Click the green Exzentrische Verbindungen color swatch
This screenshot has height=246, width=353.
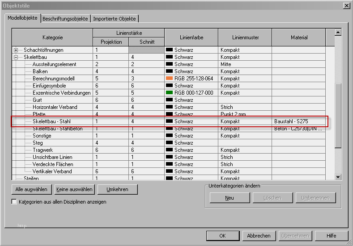[x=170, y=93]
